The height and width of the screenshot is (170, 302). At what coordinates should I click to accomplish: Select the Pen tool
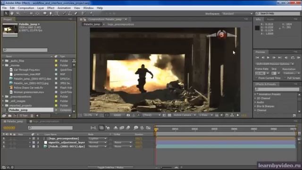pos(50,13)
